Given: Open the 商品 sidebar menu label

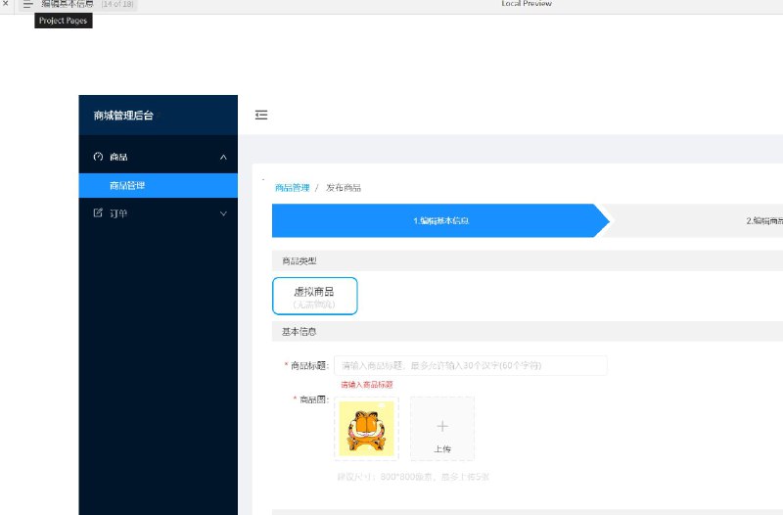Looking at the screenshot, I should point(118,157).
